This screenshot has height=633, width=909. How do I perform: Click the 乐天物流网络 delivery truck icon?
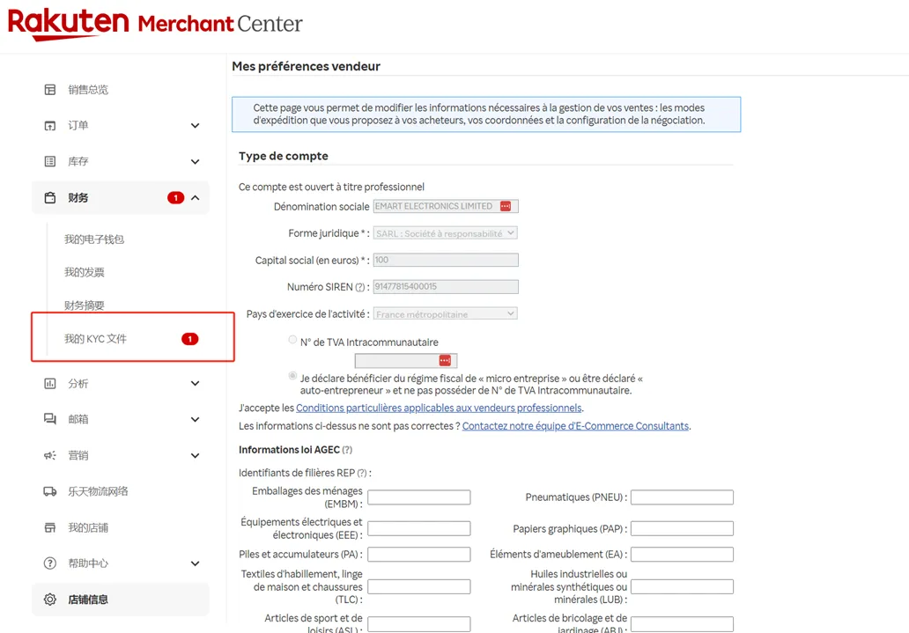tap(50, 492)
